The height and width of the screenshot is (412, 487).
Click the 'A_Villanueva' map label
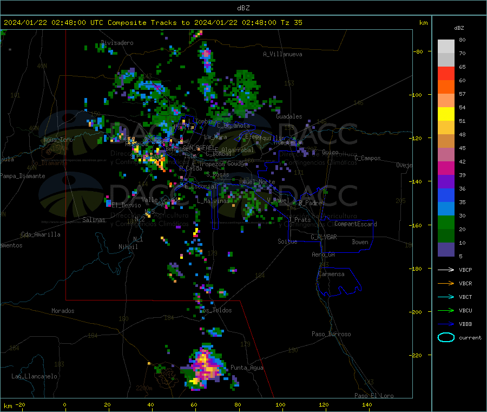coord(282,54)
